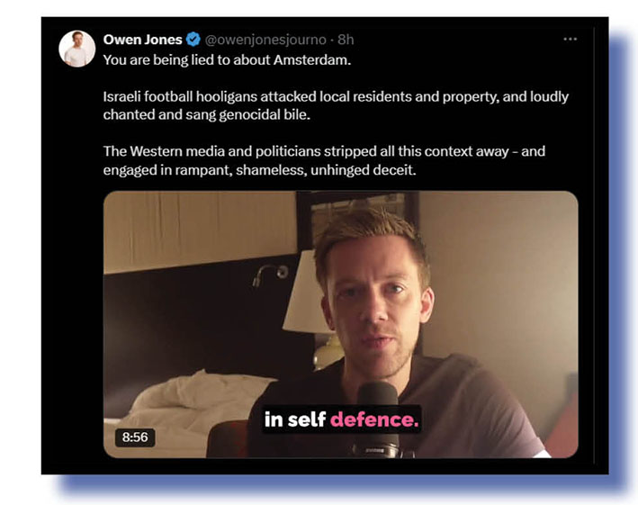Image resolution: width=638 pixels, height=505 pixels.
Task: Click the pink word 'defence.' in caption
Action: pos(374,419)
